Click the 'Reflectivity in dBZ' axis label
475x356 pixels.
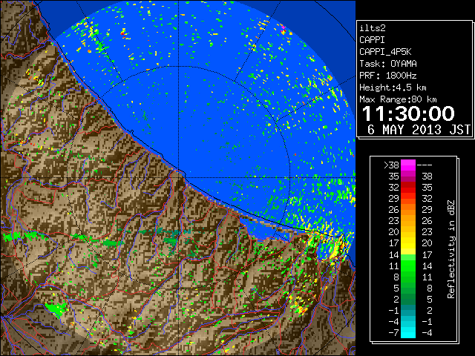pyautogui.click(x=451, y=249)
